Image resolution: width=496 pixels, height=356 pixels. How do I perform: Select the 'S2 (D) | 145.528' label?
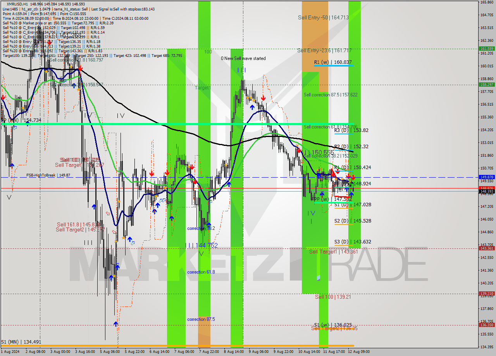tap(353, 221)
